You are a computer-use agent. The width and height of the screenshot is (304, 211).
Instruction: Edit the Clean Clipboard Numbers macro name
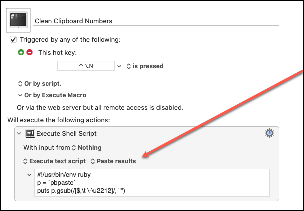pyautogui.click(x=155, y=21)
